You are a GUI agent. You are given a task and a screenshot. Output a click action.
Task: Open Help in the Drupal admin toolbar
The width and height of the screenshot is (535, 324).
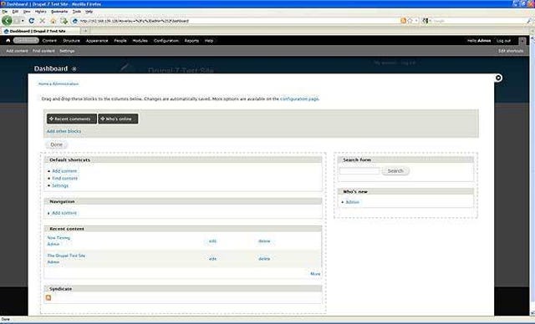tap(209, 41)
